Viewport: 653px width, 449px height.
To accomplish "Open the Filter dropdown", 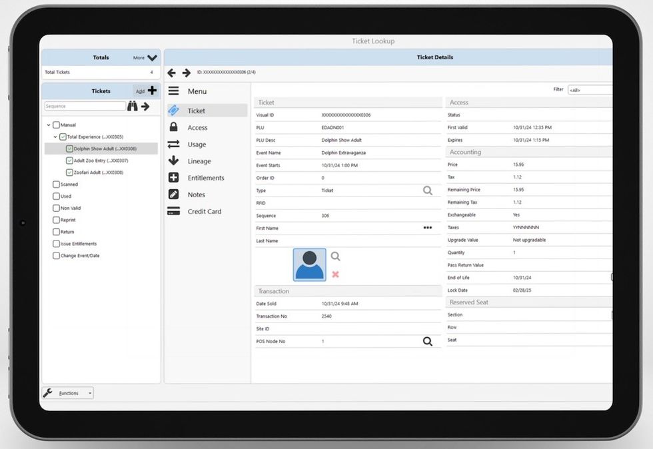I will point(589,90).
